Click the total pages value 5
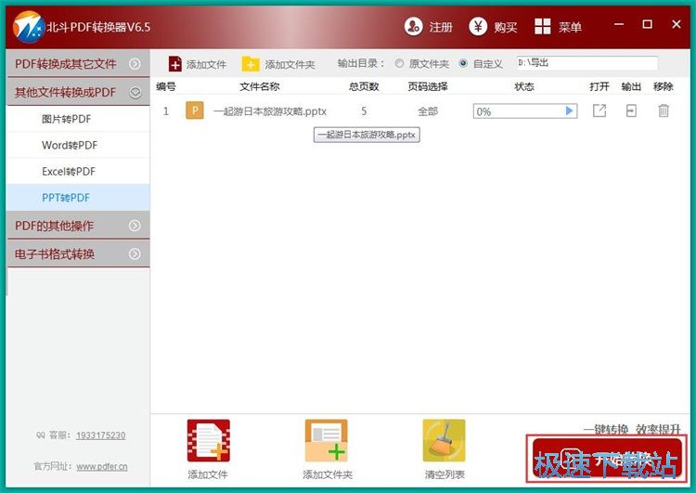Image resolution: width=696 pixels, height=493 pixels. point(364,111)
